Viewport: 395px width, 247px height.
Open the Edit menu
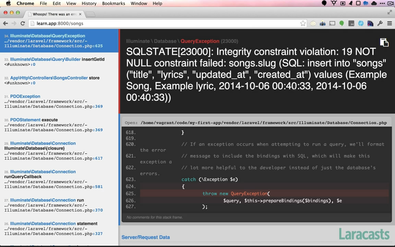point(57,3)
